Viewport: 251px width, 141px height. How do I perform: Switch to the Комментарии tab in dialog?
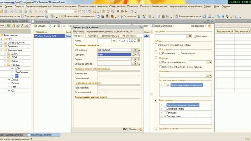129,36
